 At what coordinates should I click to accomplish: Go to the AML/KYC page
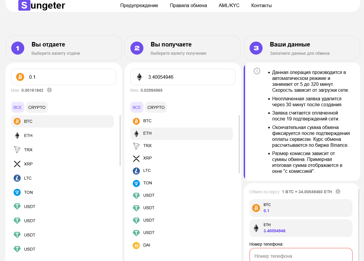(229, 5)
